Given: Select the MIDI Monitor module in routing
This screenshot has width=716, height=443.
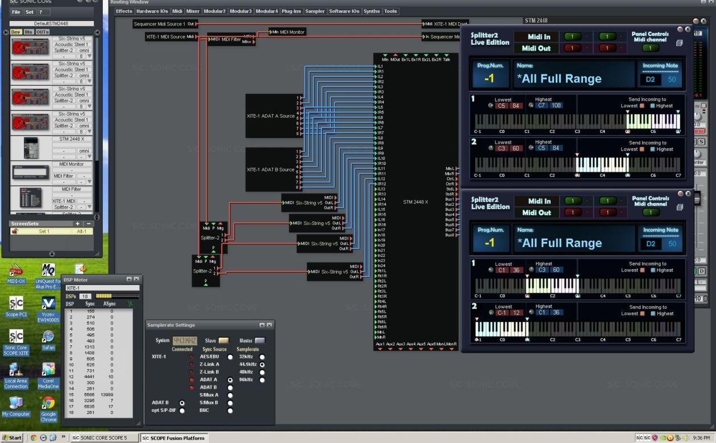Looking at the screenshot, I should click(288, 32).
